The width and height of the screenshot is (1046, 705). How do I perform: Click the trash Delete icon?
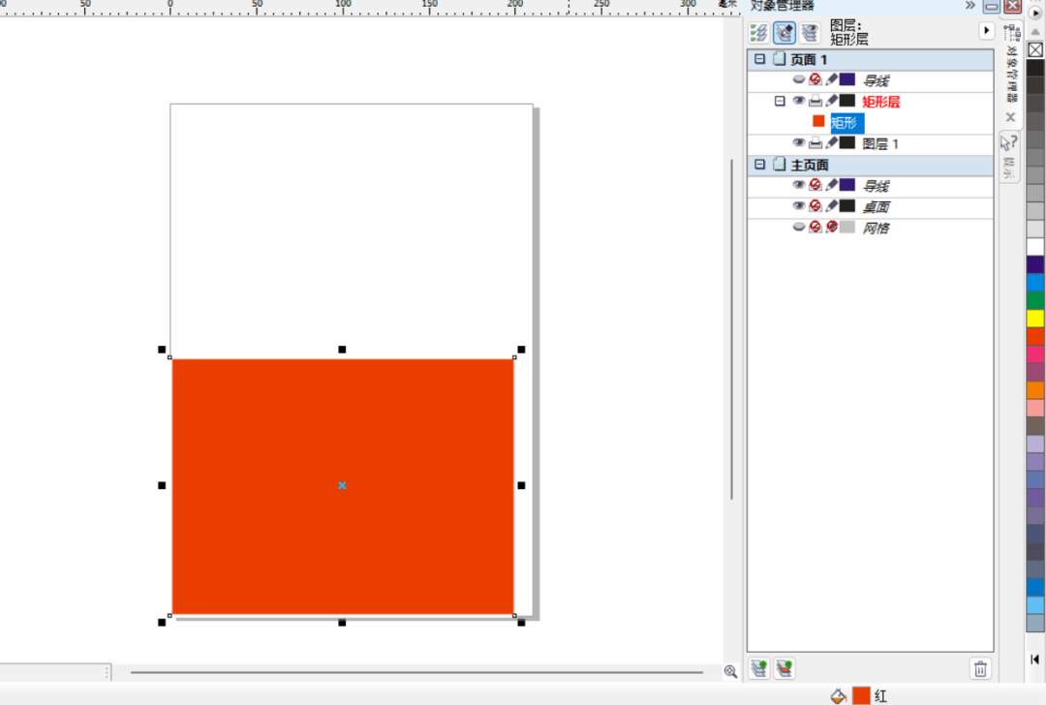(980, 668)
